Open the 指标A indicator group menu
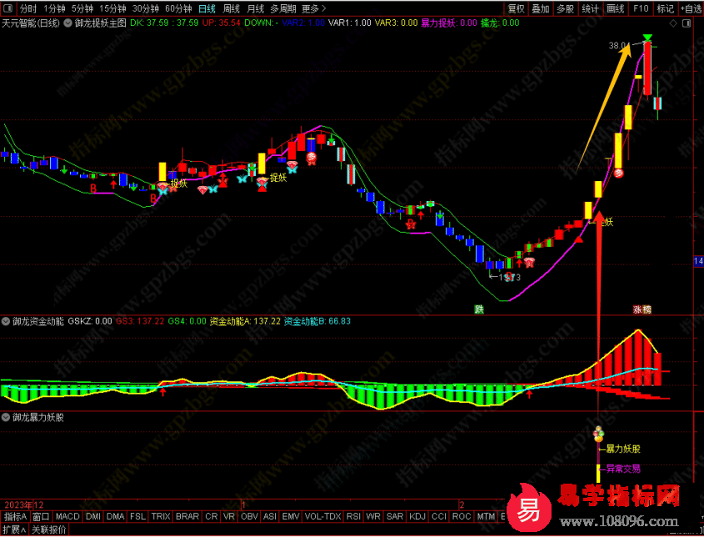 pyautogui.click(x=15, y=517)
